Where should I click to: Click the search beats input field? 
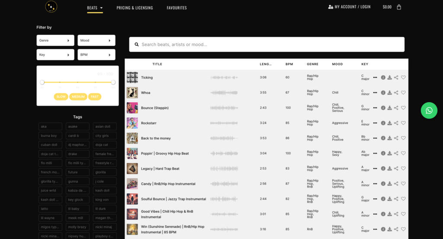266,44
